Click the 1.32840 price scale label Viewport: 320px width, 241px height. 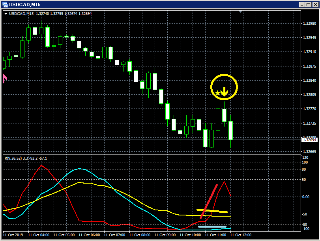pos(309,81)
